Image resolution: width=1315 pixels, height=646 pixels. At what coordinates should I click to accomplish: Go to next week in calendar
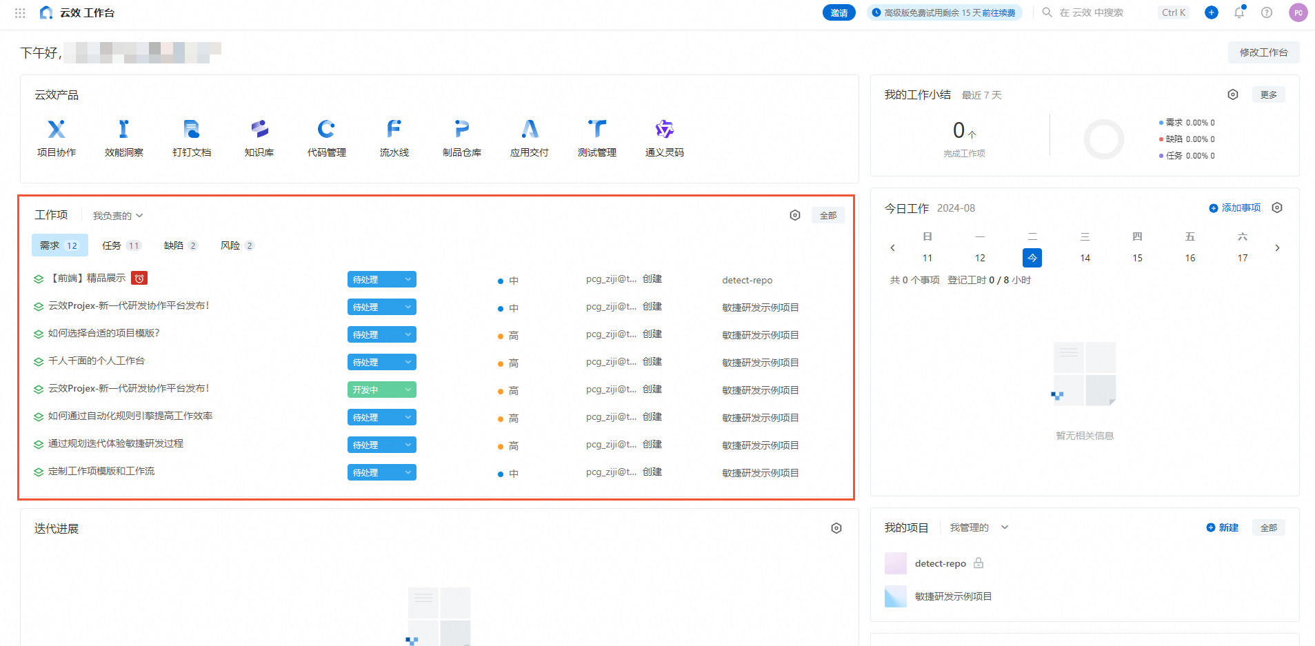pos(1277,248)
